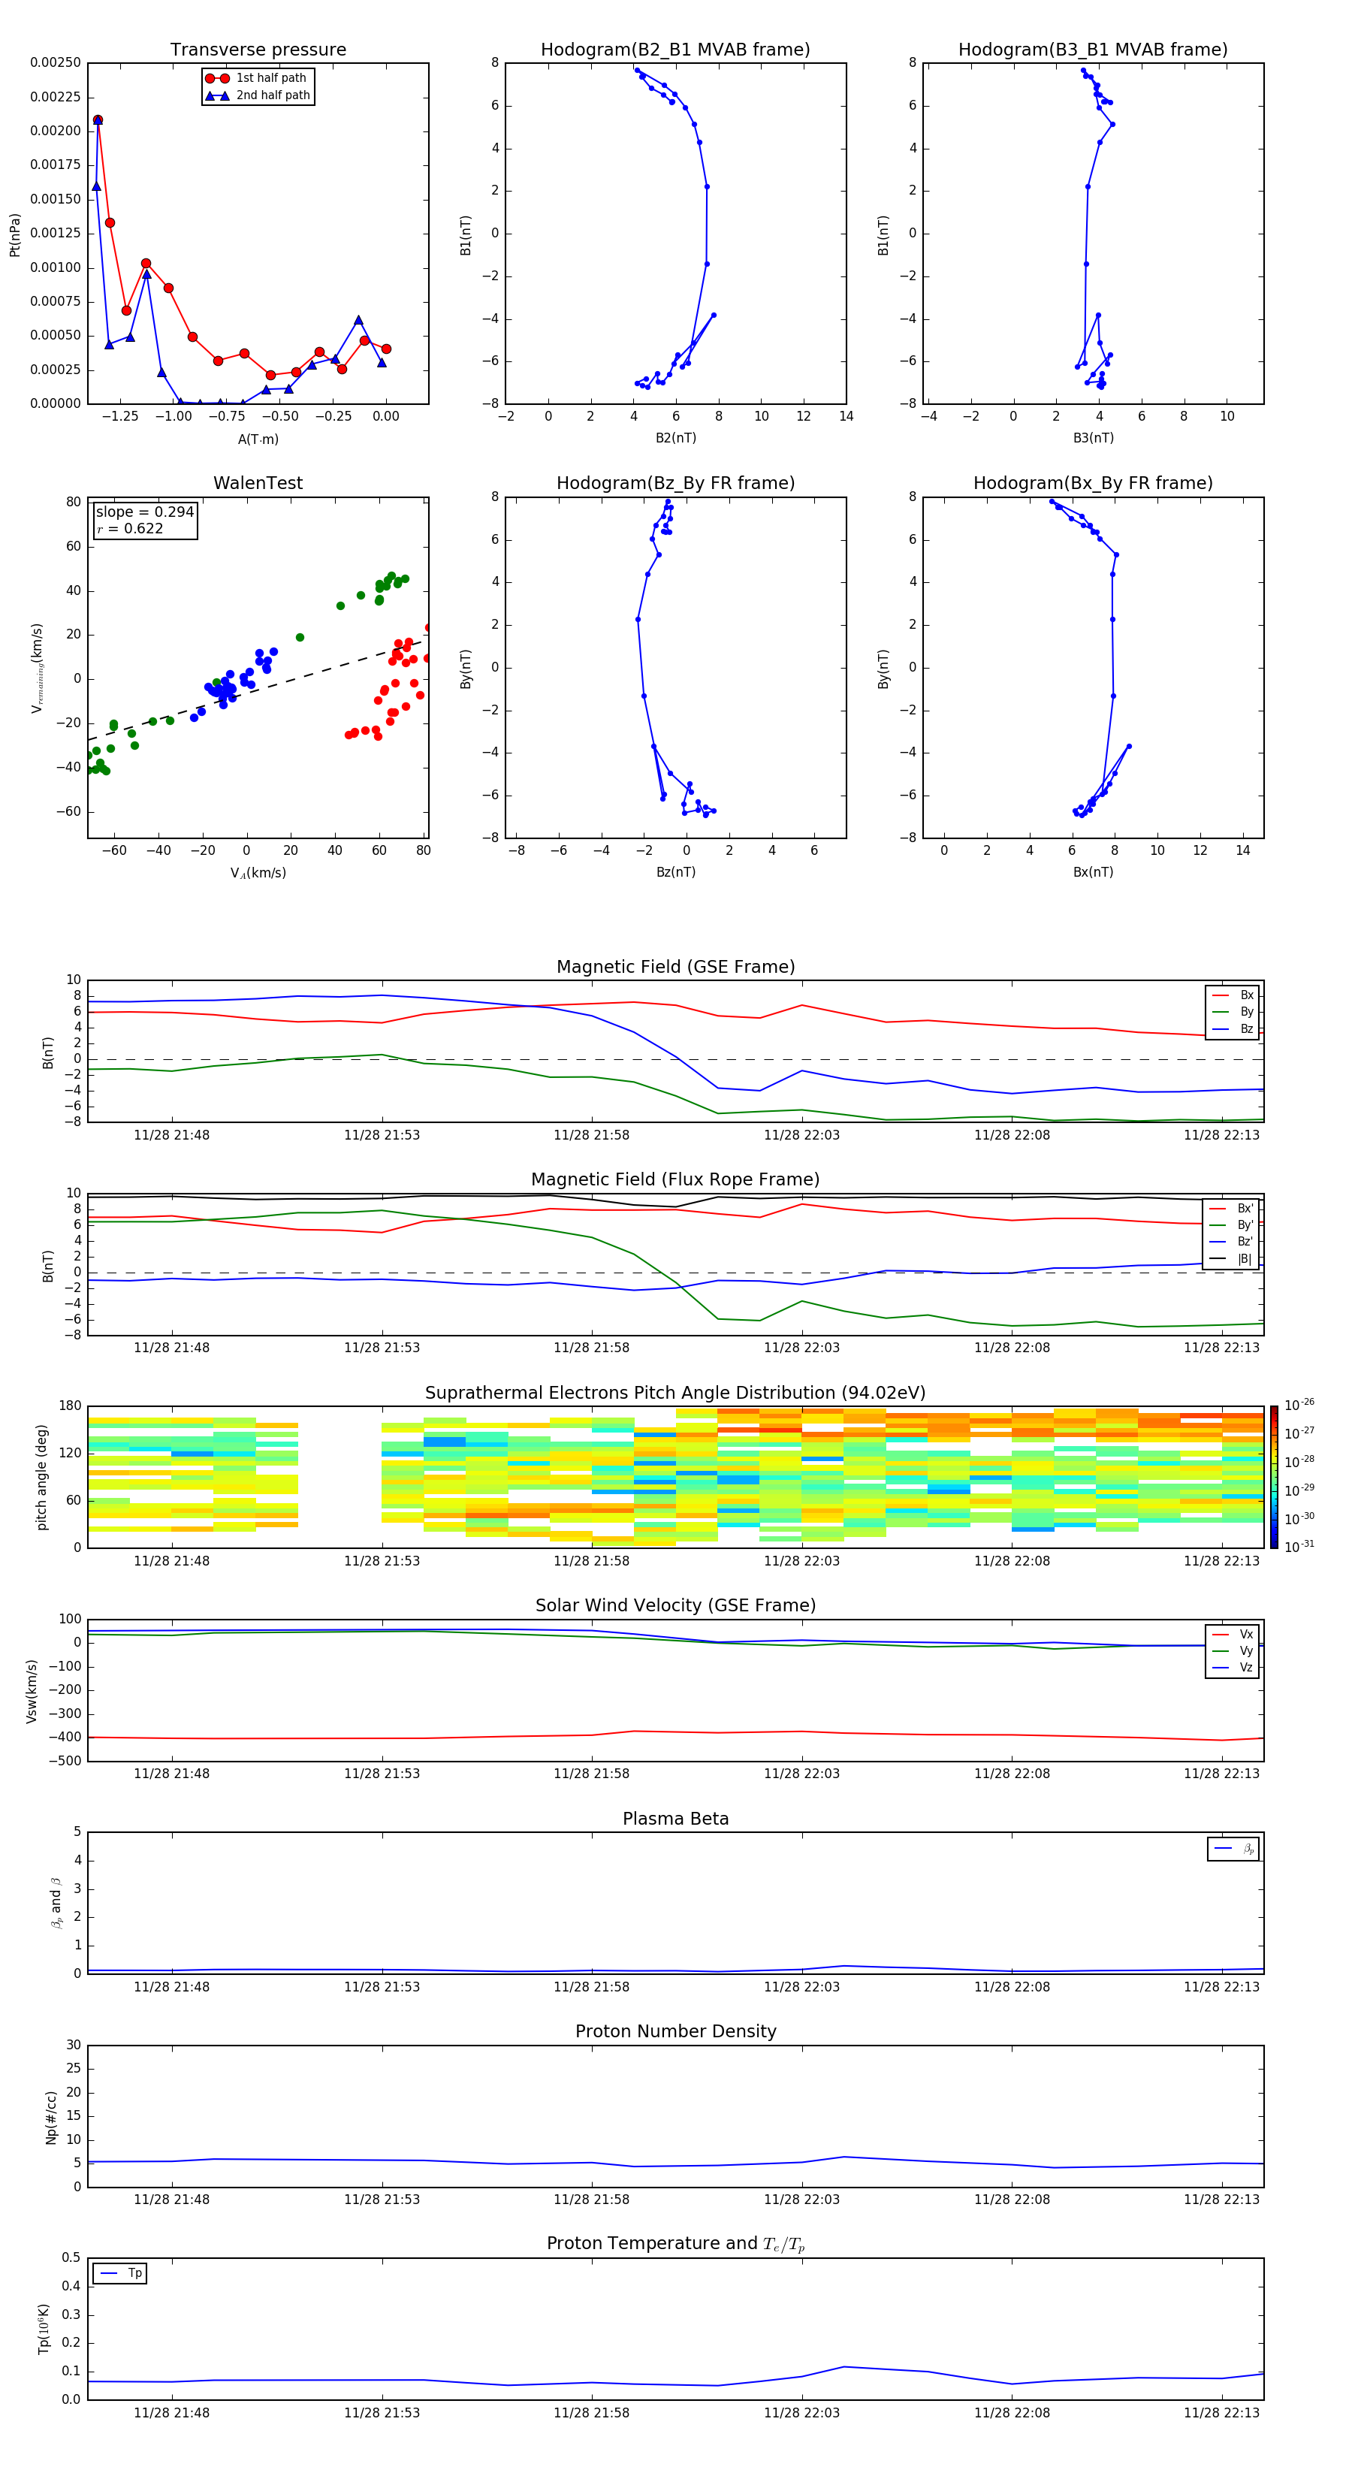Click the 180 tick on pitch angle axis
This screenshot has width=1352, height=2479.
[x=71, y=1406]
